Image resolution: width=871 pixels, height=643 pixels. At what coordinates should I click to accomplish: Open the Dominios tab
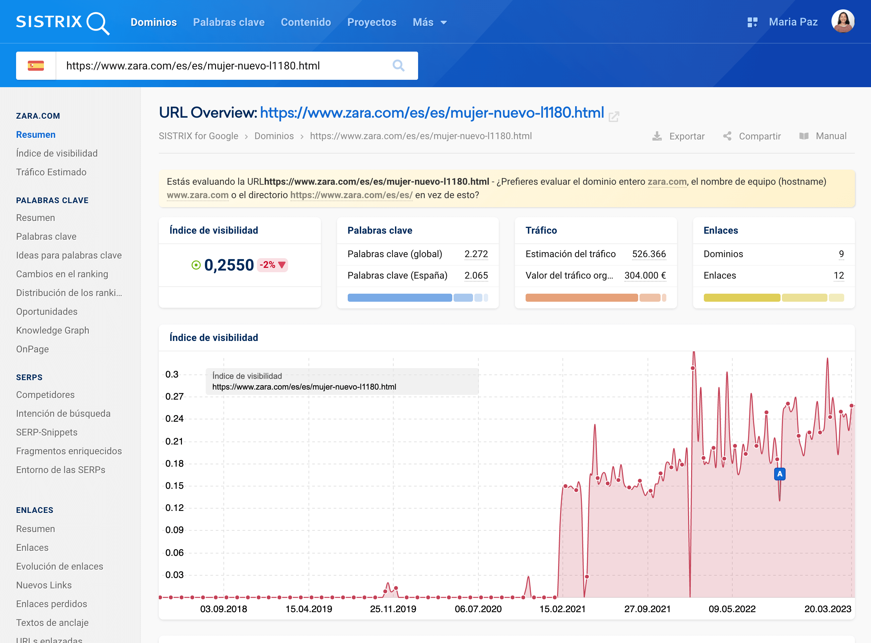(153, 22)
